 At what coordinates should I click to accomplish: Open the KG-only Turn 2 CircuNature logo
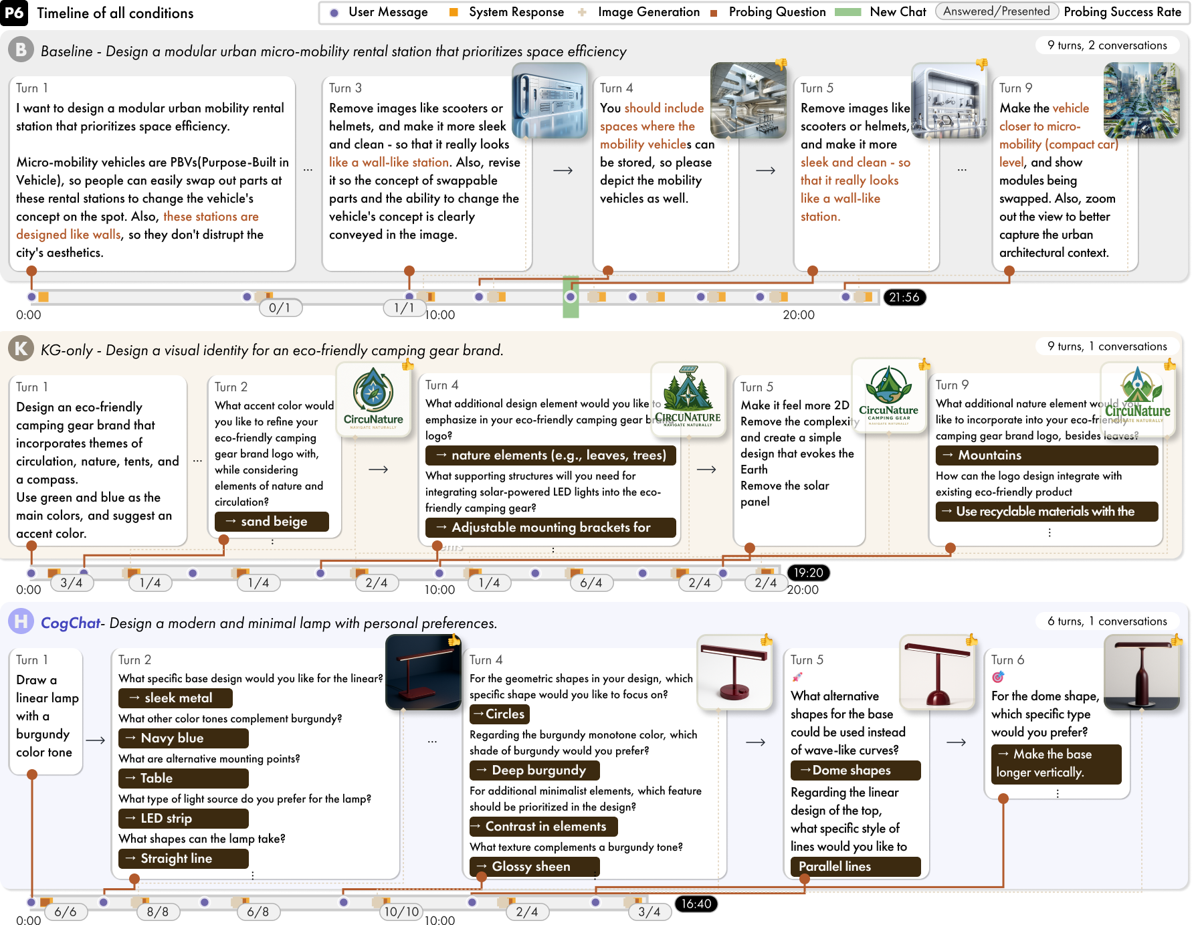(373, 399)
